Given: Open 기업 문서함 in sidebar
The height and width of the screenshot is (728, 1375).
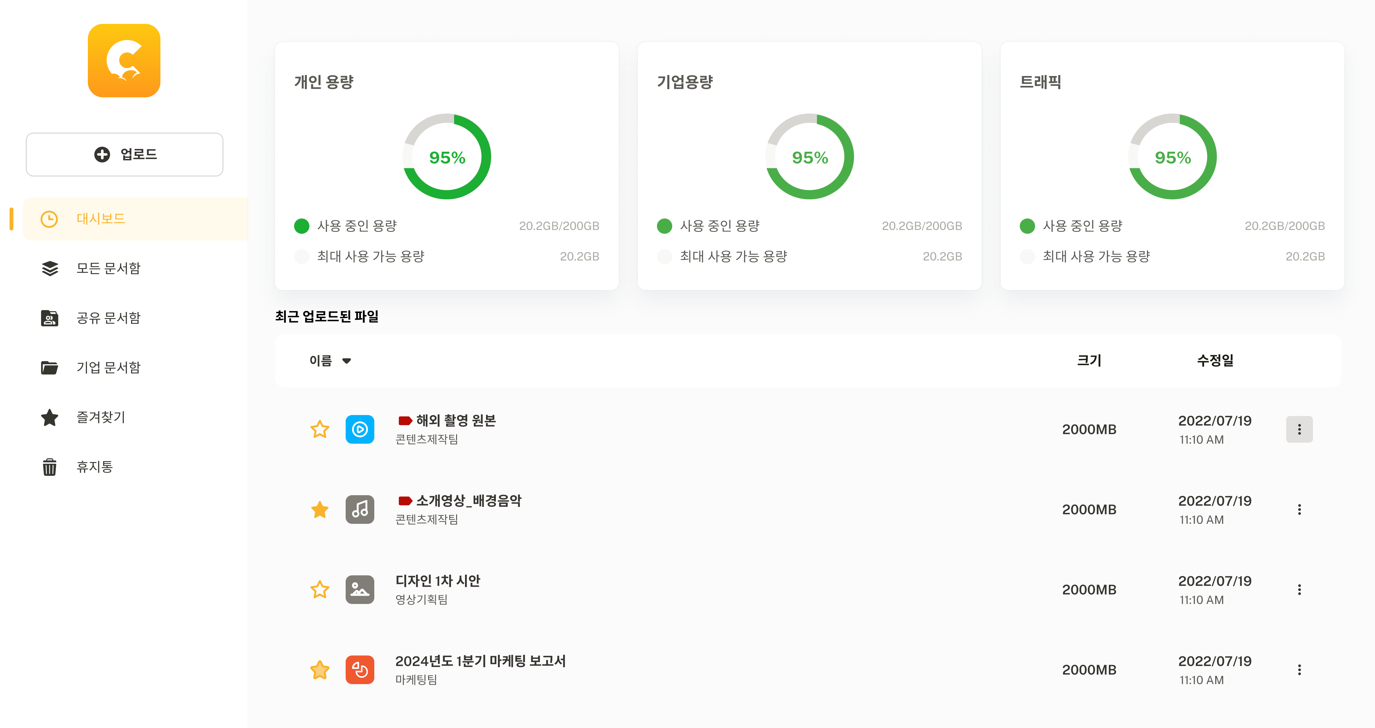Looking at the screenshot, I should coord(108,367).
